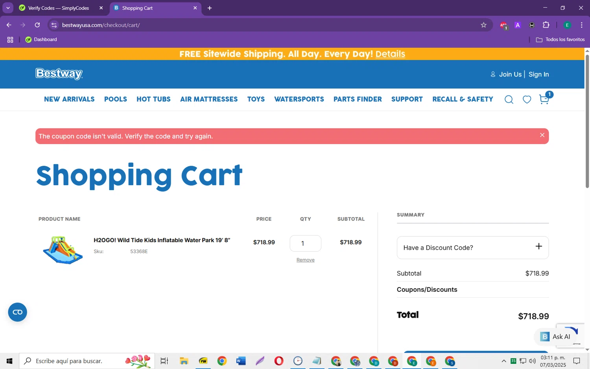Viewport: 590px width, 369px height.
Task: Select the Shopping Cart browser tab
Action: [x=155, y=8]
